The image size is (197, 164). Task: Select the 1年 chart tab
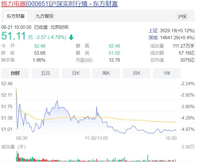point(167,73)
